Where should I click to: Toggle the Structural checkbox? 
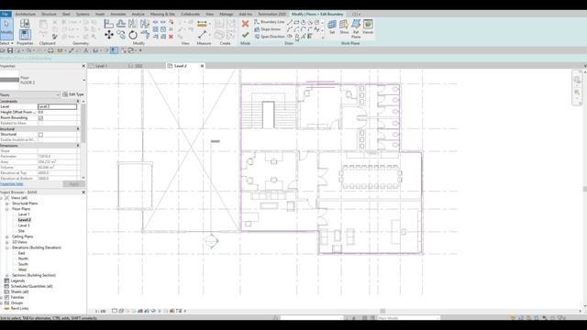tap(40, 135)
